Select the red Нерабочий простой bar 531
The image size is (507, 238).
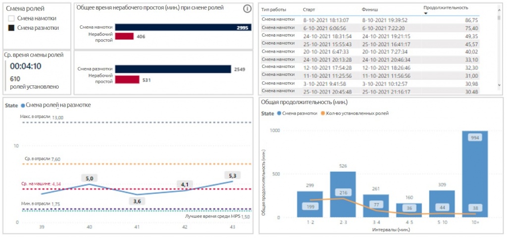(x=127, y=80)
